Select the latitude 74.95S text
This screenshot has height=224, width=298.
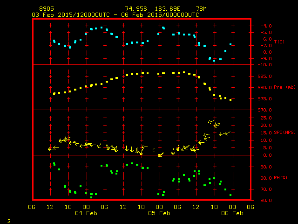pyautogui.click(x=135, y=9)
